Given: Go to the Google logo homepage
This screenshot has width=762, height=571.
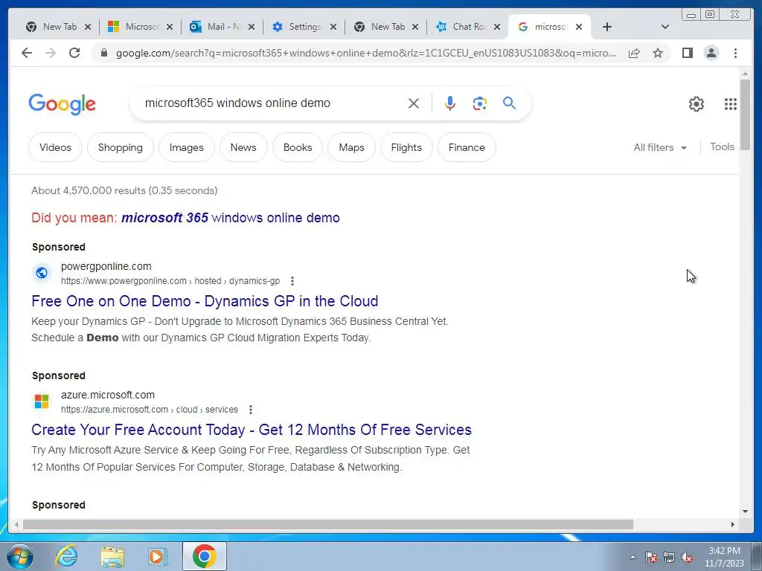Looking at the screenshot, I should pos(63,104).
